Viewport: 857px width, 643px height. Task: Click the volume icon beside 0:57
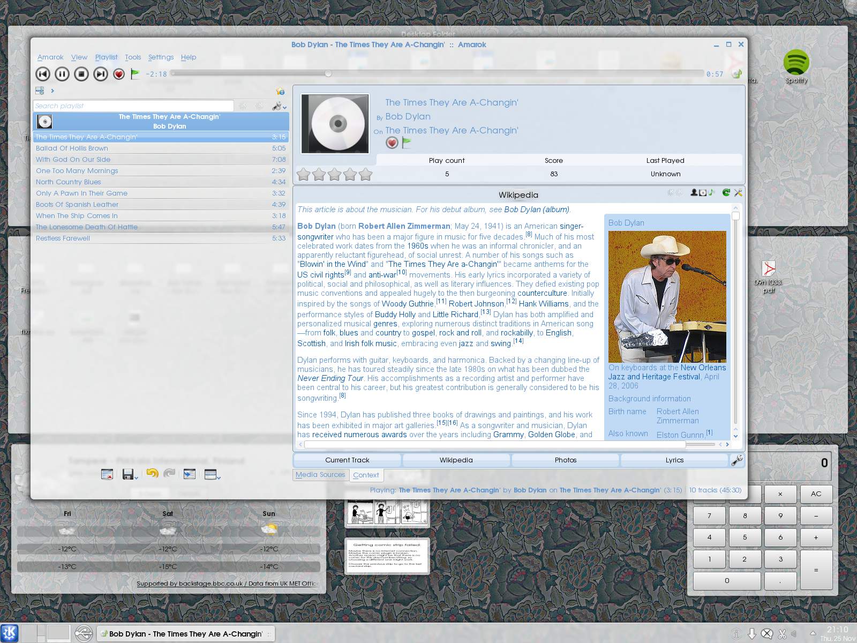737,74
